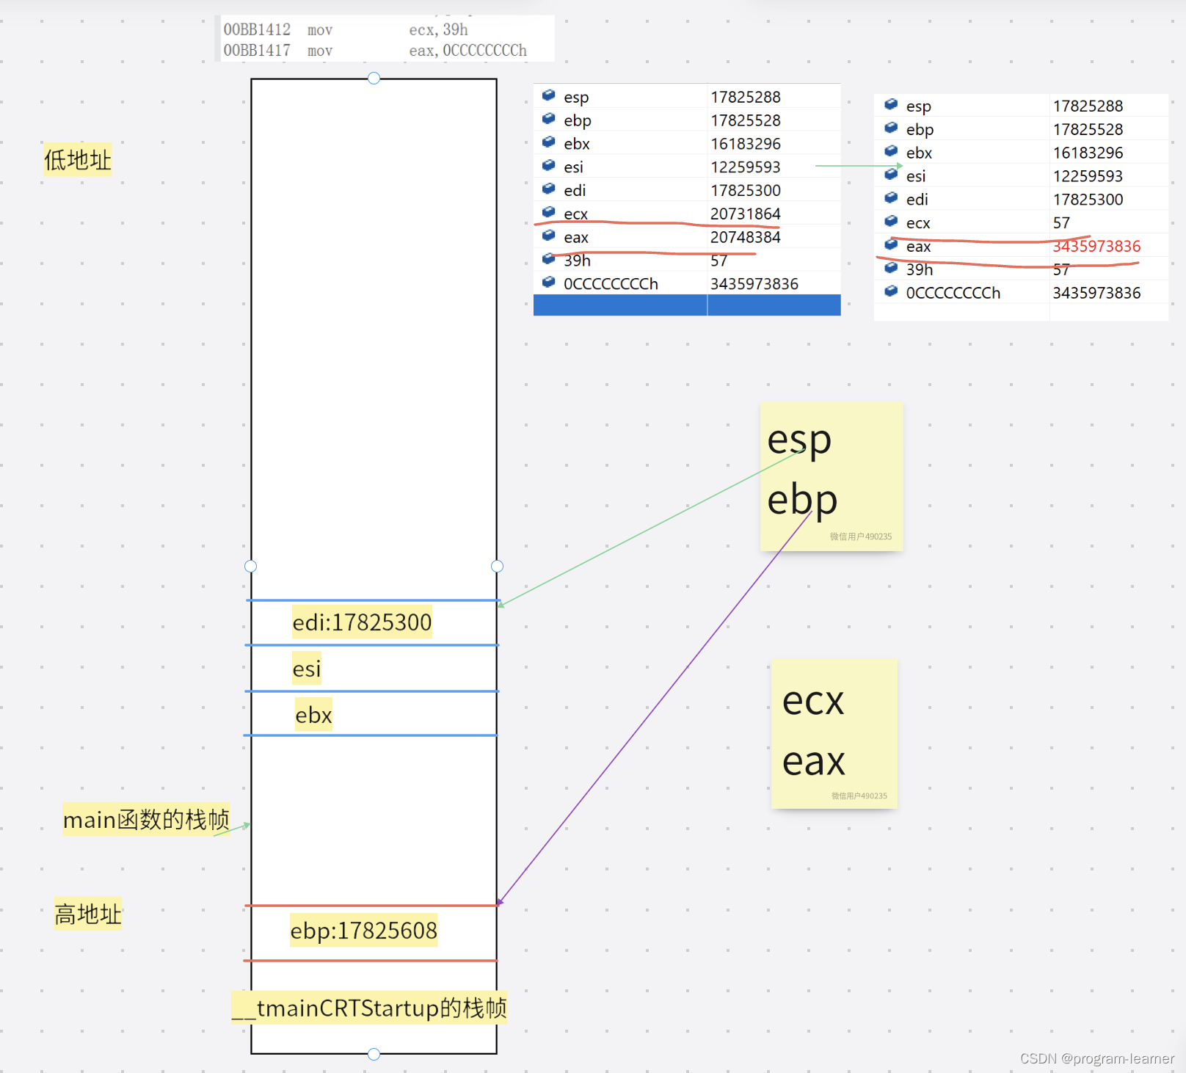Click the ebp cube icon in left watch table
This screenshot has height=1073, width=1186.
point(548,119)
